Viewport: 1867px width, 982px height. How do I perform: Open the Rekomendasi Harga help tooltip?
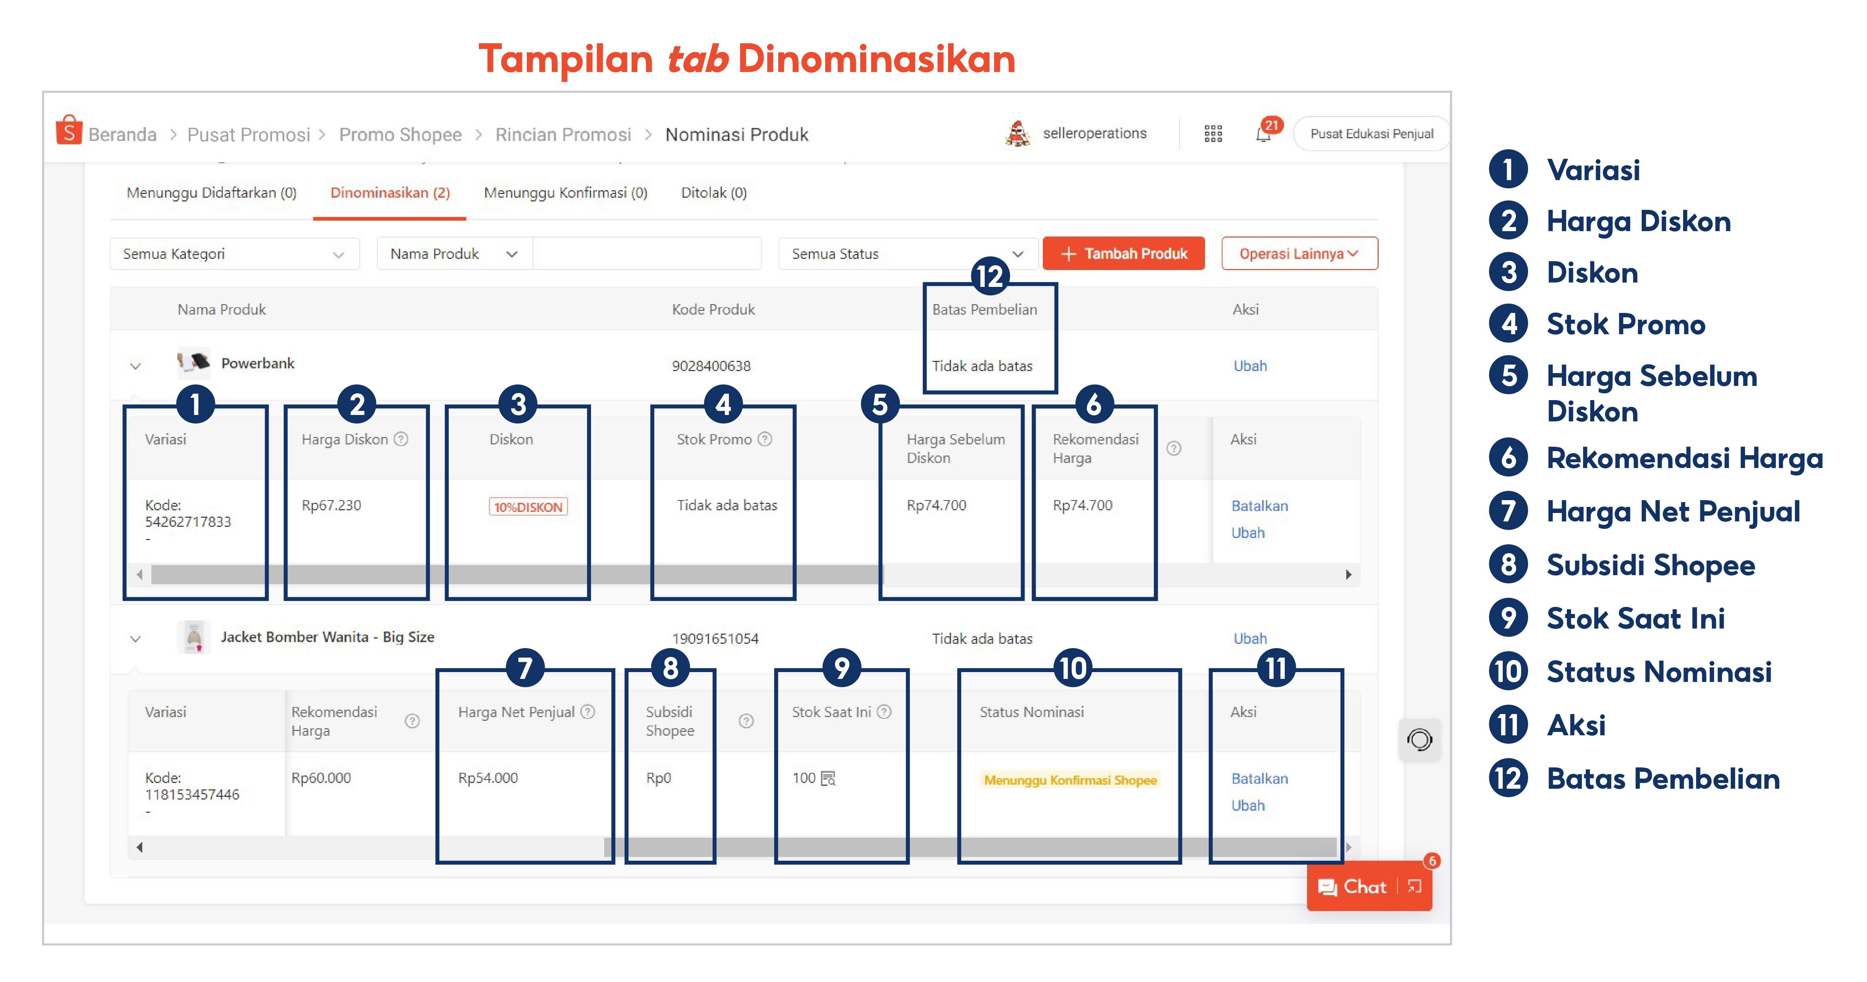[x=1174, y=448]
